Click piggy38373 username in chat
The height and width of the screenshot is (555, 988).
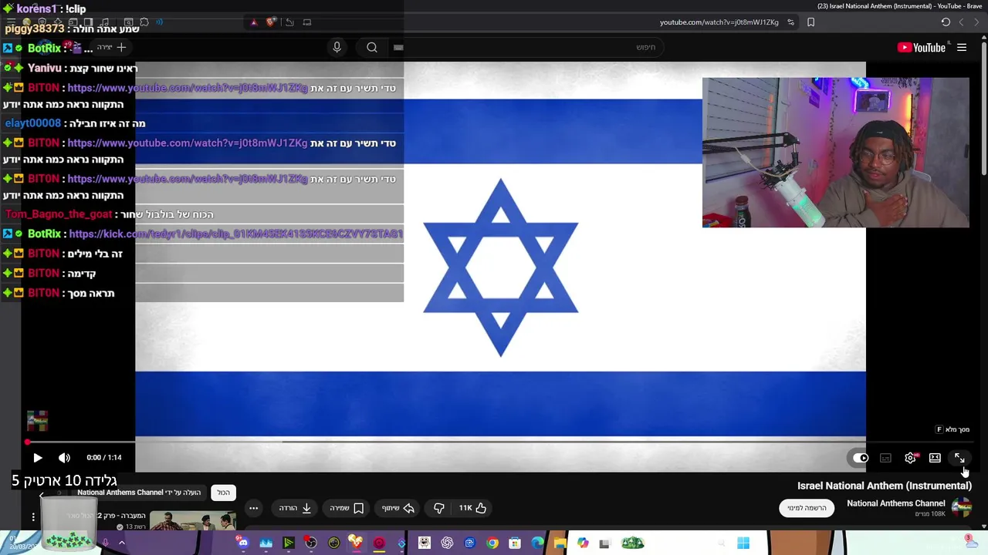(34, 29)
